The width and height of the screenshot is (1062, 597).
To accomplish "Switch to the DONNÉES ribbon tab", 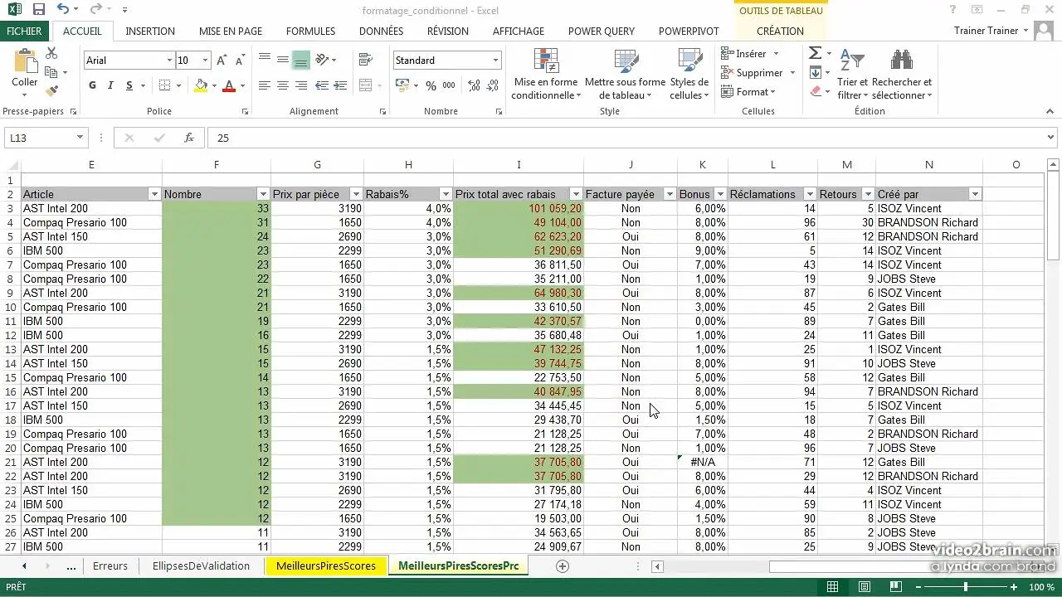I will tap(381, 32).
